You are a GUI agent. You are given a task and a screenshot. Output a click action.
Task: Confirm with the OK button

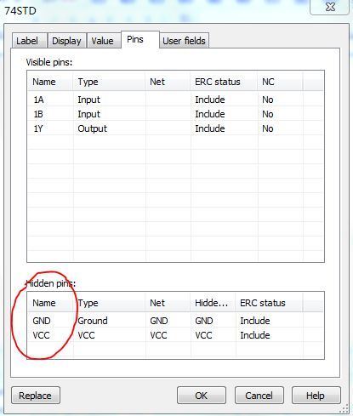click(x=202, y=396)
